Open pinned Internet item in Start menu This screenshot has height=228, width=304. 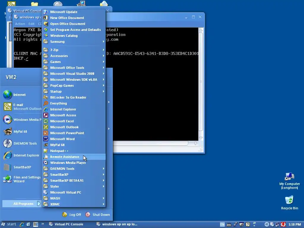pyautogui.click(x=21, y=95)
